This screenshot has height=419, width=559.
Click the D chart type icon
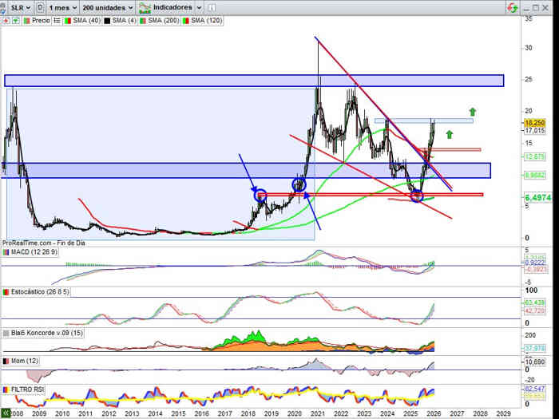coord(40,7)
